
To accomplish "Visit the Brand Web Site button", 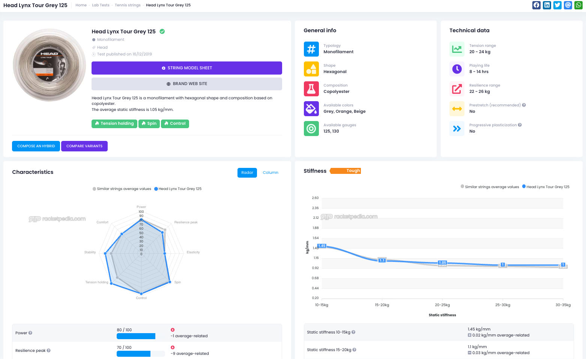I will click(186, 84).
